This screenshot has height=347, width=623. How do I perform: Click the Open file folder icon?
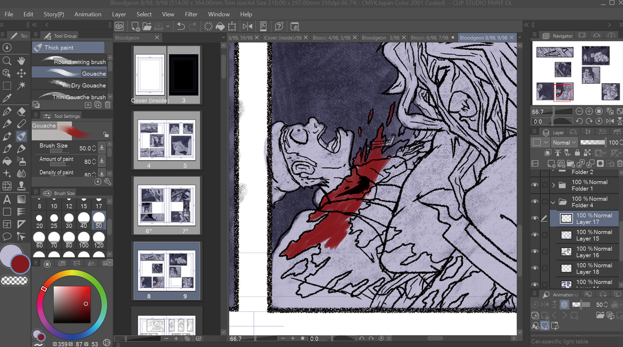point(147,27)
